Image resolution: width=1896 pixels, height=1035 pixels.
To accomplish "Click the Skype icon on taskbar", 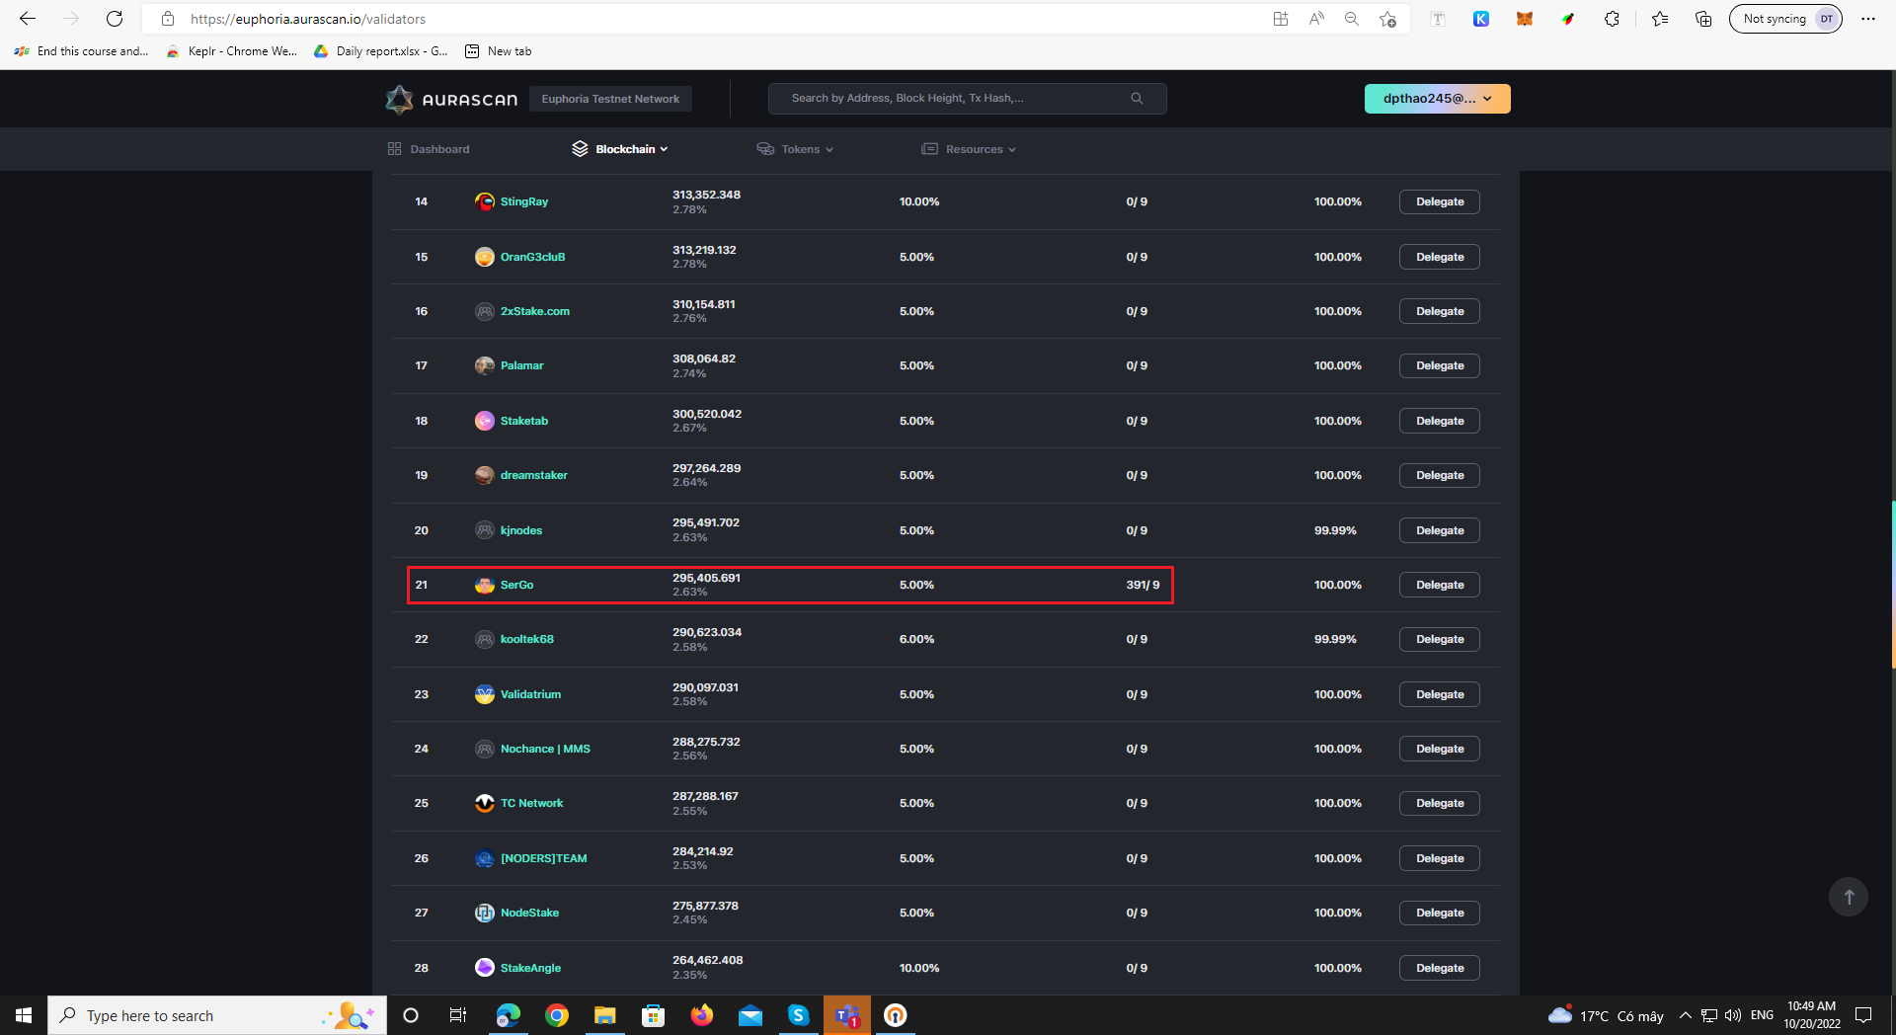I will [799, 1015].
